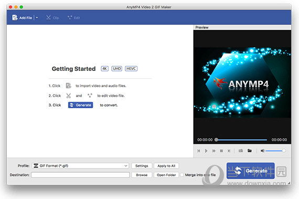
Task: Click the preview video timeline slider
Action: click(x=241, y=140)
